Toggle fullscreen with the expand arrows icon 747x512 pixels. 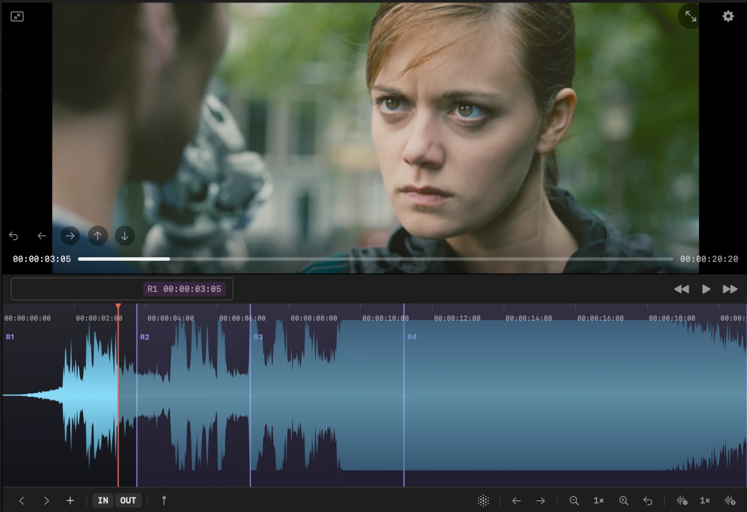coord(691,16)
